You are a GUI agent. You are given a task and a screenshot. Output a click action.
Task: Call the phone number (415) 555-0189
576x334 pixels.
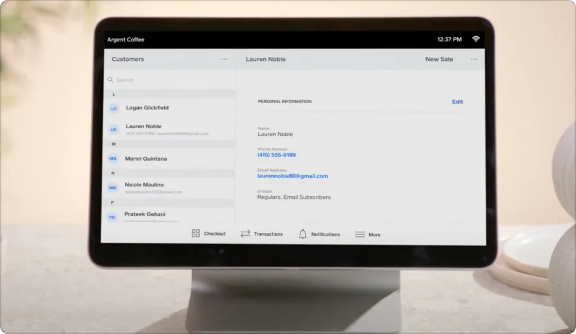coord(276,155)
